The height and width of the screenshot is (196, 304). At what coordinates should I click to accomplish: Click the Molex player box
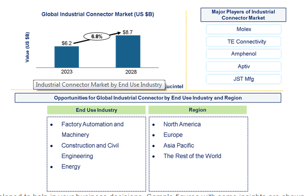pos(244,29)
